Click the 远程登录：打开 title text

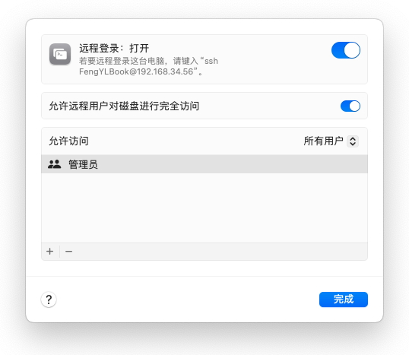pyautogui.click(x=114, y=48)
